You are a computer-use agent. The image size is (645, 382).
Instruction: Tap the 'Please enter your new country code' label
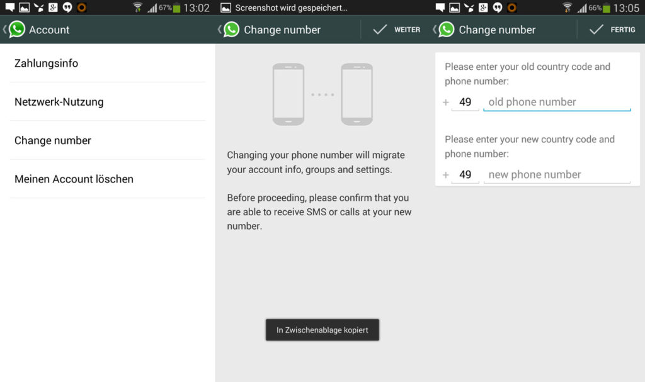tap(529, 147)
